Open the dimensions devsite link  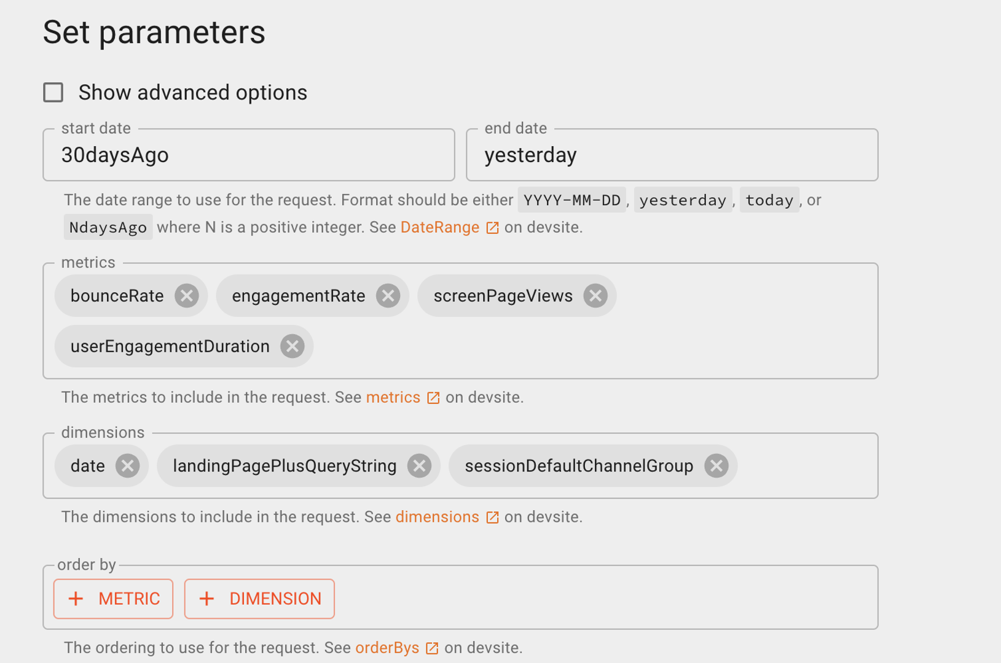coord(437,518)
